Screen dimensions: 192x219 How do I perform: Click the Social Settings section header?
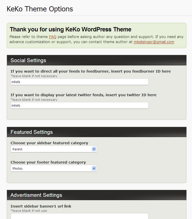[97, 60]
